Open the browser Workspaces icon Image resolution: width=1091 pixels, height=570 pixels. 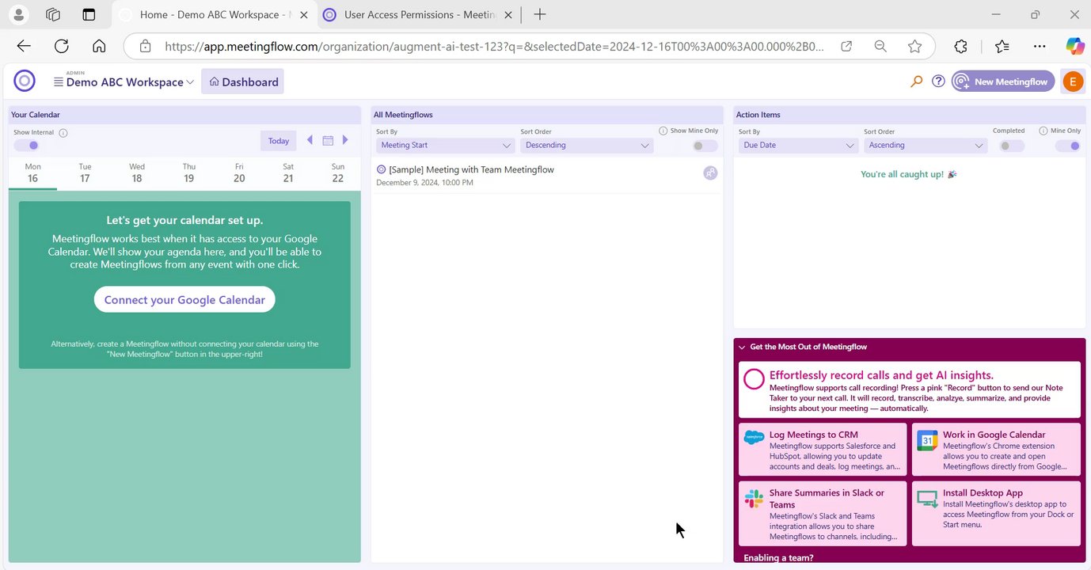pyautogui.click(x=54, y=14)
